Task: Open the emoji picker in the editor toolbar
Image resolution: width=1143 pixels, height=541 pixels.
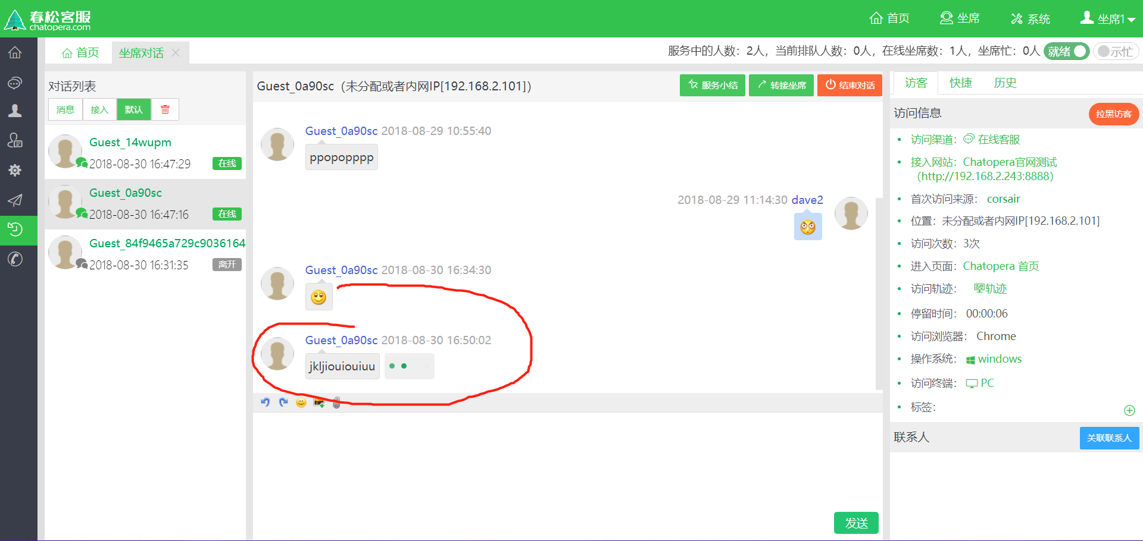Action: point(301,402)
